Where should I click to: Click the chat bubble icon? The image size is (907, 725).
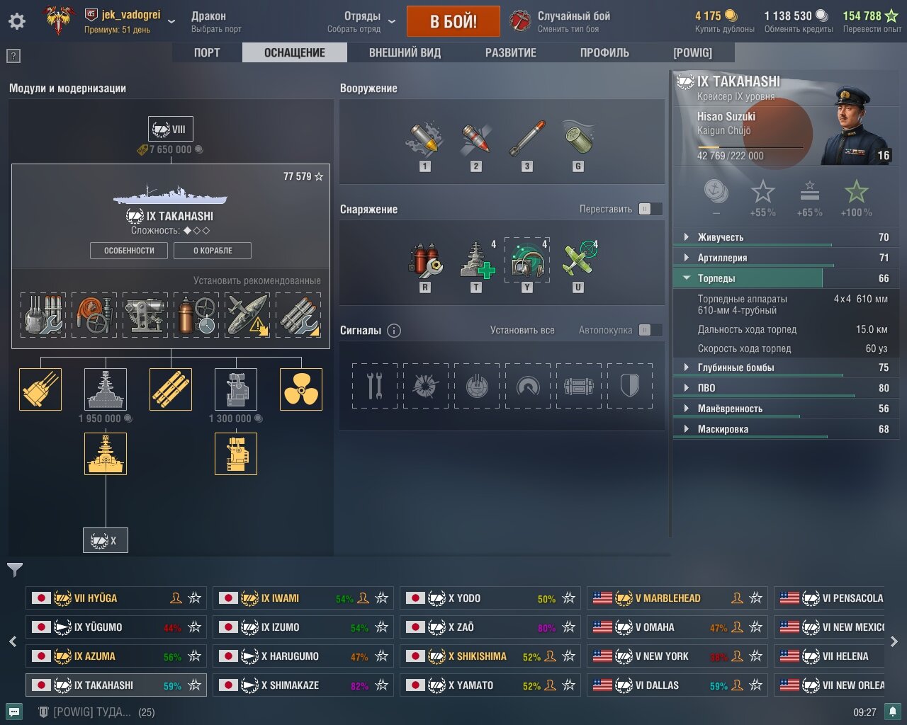(14, 712)
